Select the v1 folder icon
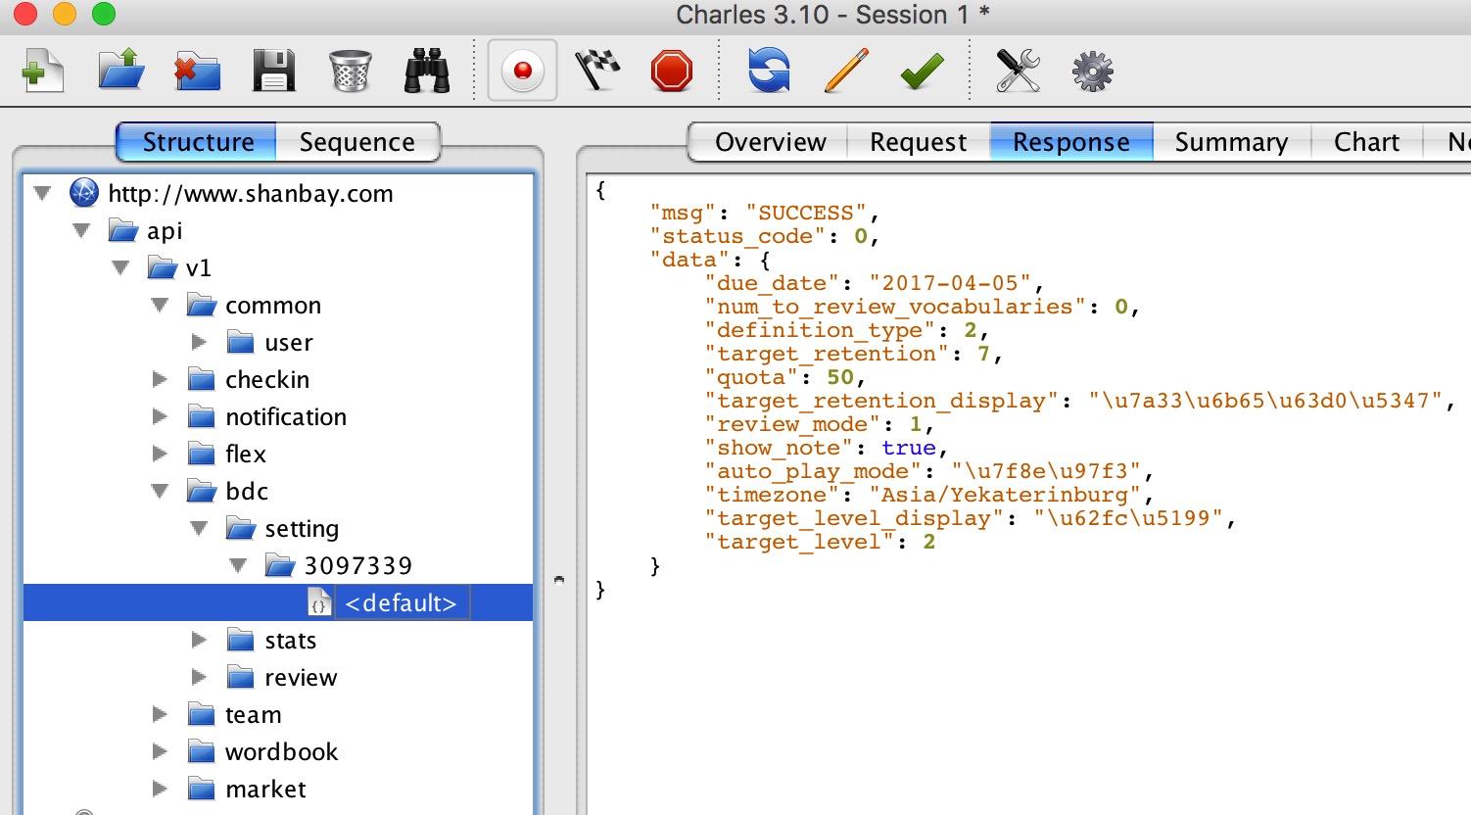Screen dimensions: 1471x815 162,268
